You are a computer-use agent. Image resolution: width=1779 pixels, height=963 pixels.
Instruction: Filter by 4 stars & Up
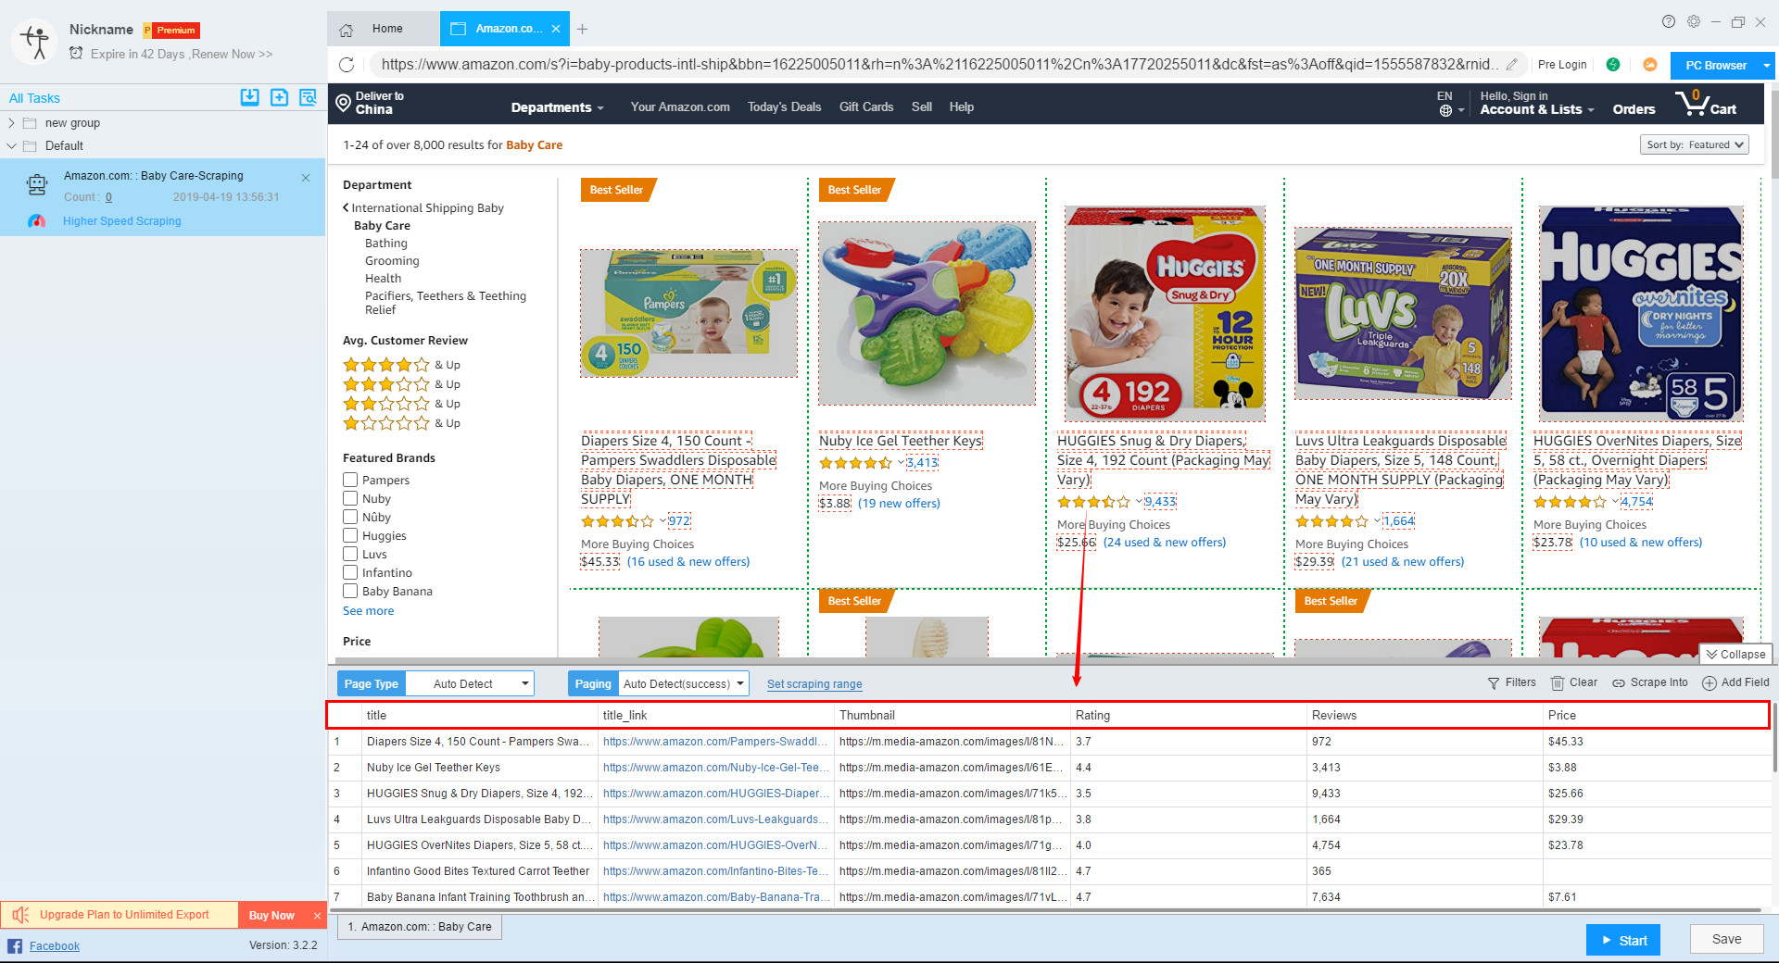[401, 365]
